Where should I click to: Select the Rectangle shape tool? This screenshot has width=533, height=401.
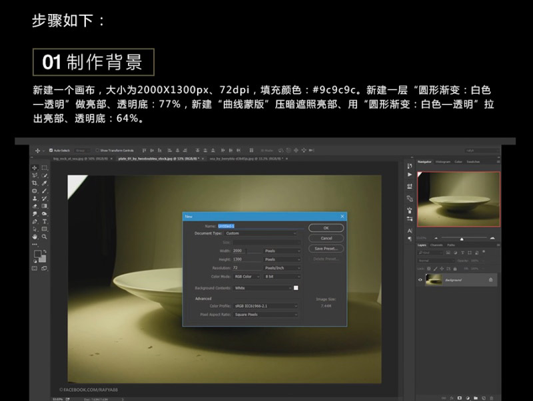tap(44, 229)
